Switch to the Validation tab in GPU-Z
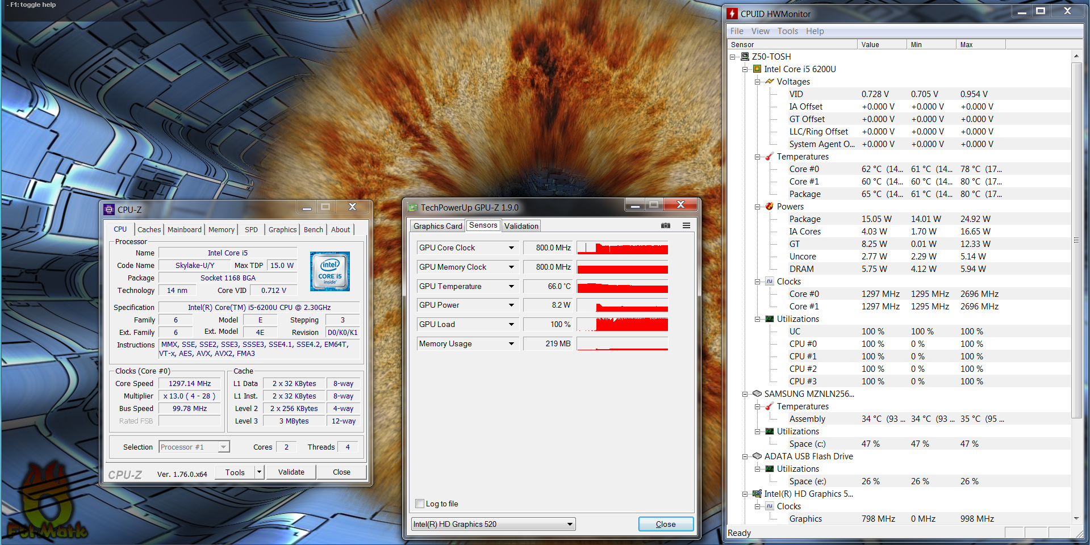Viewport: 1090px width, 545px height. (521, 226)
